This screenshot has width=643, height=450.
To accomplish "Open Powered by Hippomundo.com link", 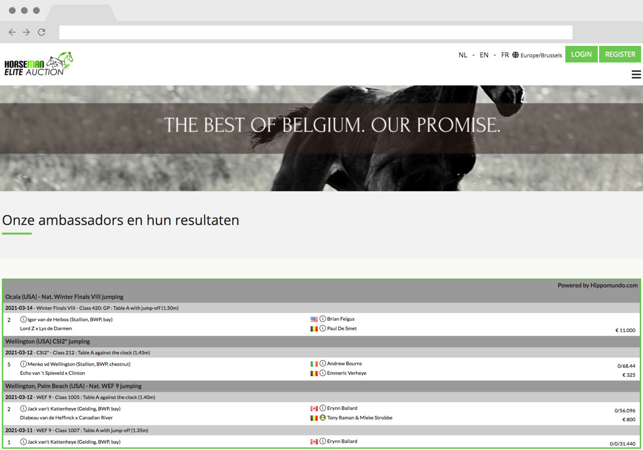I will 597,285.
